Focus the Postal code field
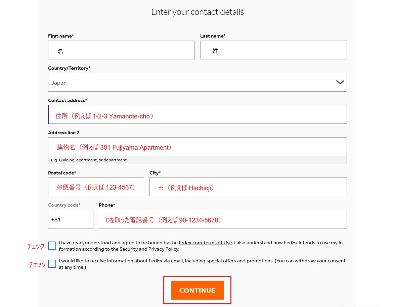The height and width of the screenshot is (307, 396). tap(96, 187)
